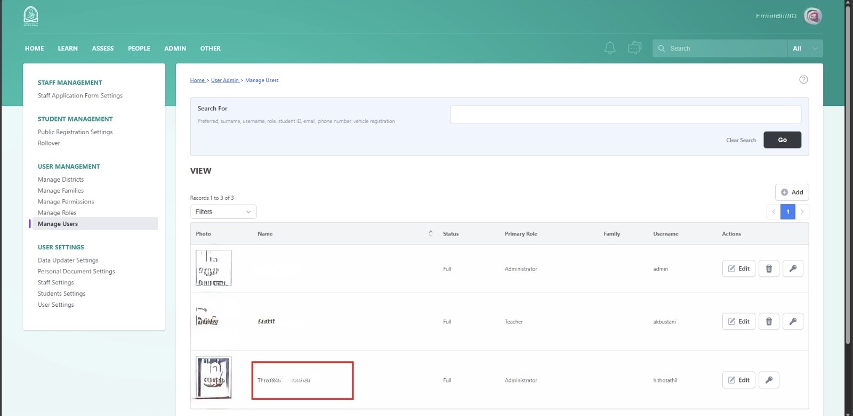The image size is (853, 416).
Task: Click the Add user button
Action: point(792,192)
